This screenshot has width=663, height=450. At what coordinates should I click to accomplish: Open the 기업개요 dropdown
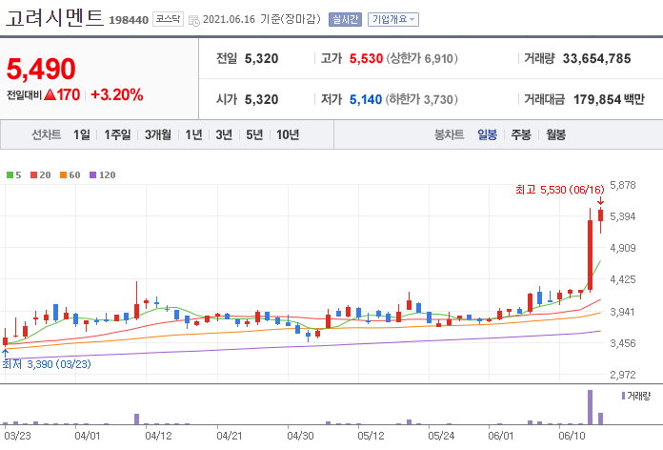pyautogui.click(x=392, y=19)
